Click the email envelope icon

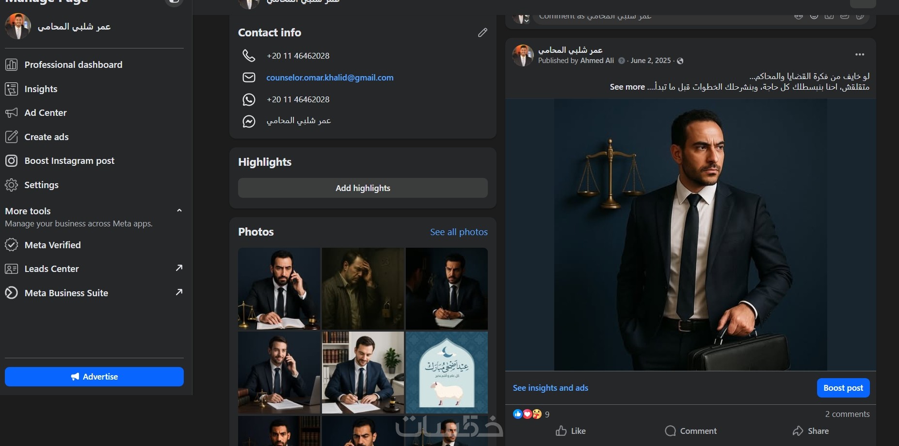[249, 78]
